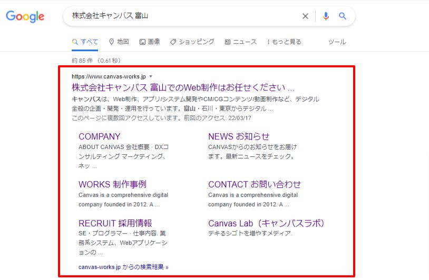Clear the search box with the X icon
Viewport: 429px width, 280px height.
pos(305,16)
